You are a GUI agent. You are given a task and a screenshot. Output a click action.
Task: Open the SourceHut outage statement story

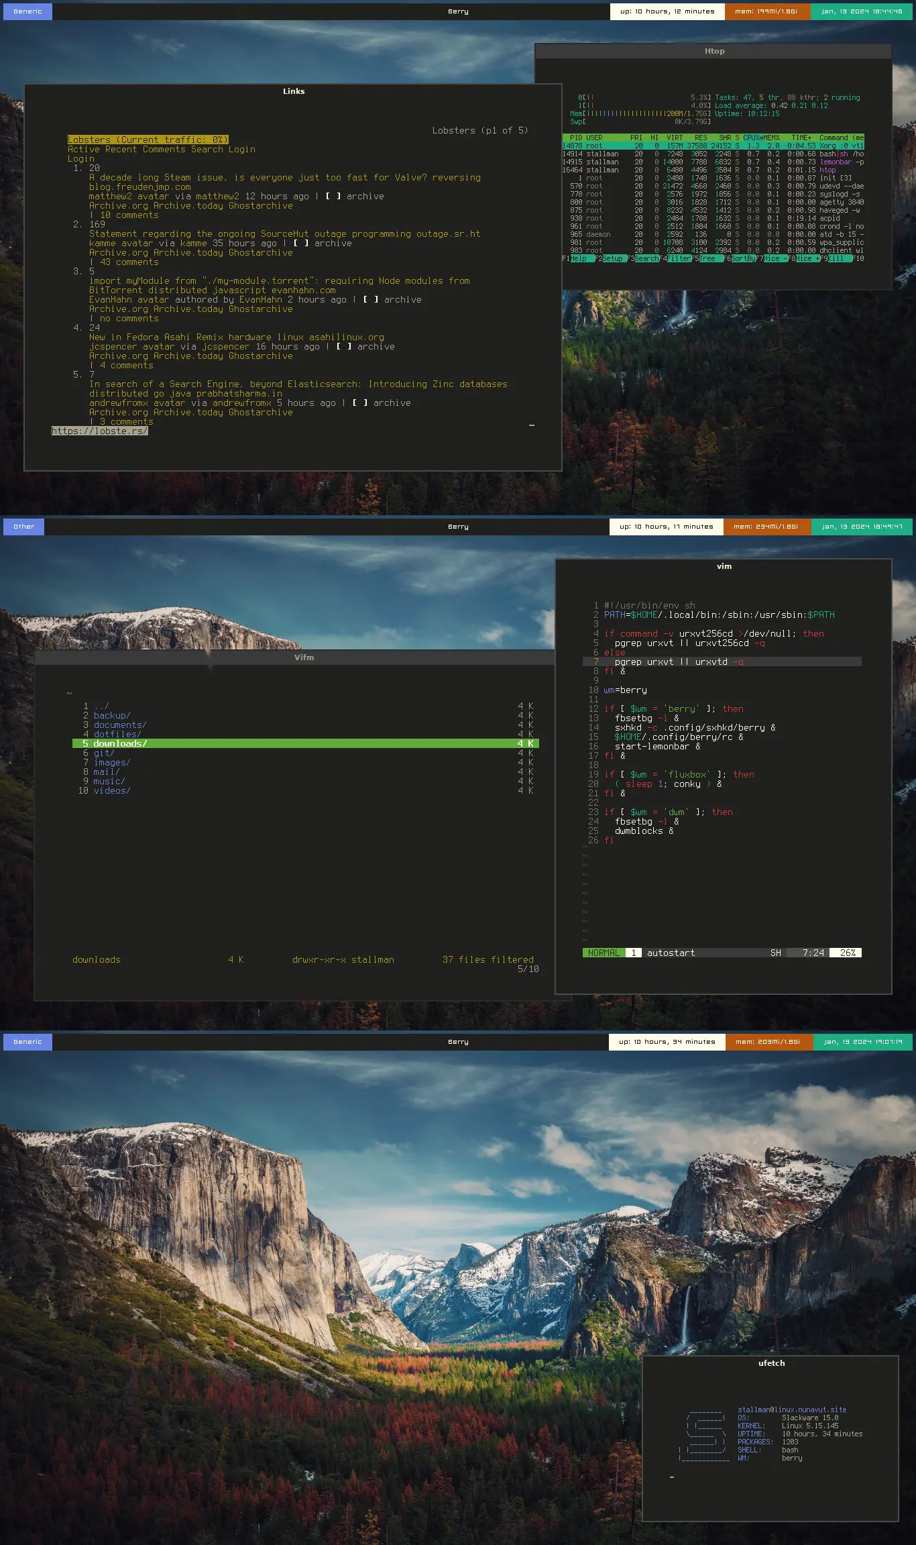click(217, 234)
